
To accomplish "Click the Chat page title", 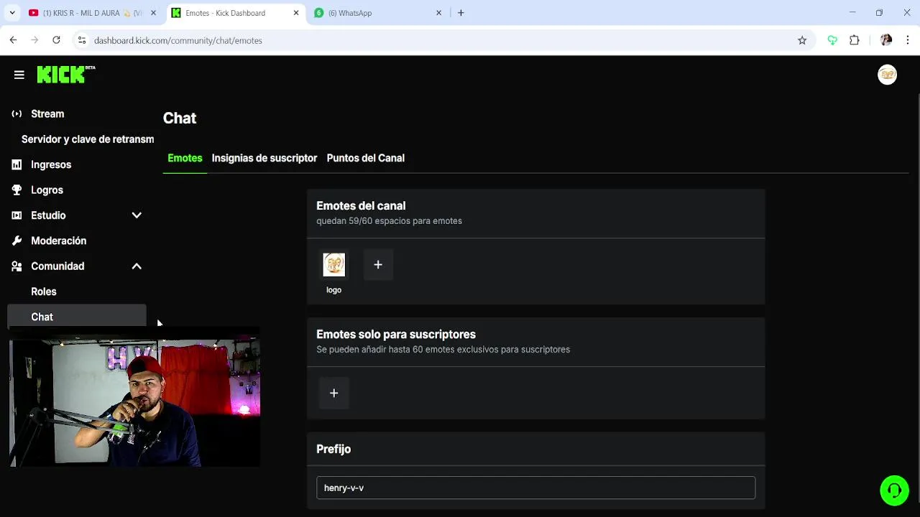I will coord(180,118).
